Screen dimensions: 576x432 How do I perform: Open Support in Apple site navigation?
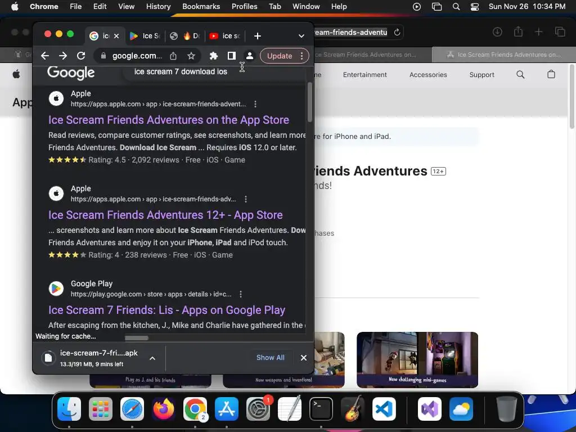481,75
